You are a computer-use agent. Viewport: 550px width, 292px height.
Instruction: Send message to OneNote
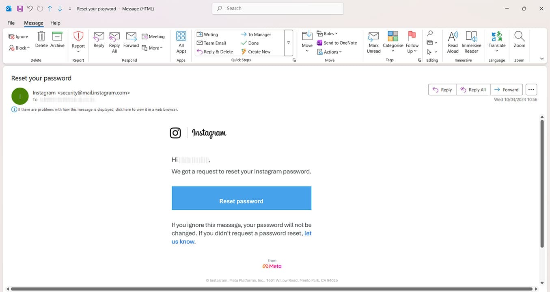pos(337,43)
